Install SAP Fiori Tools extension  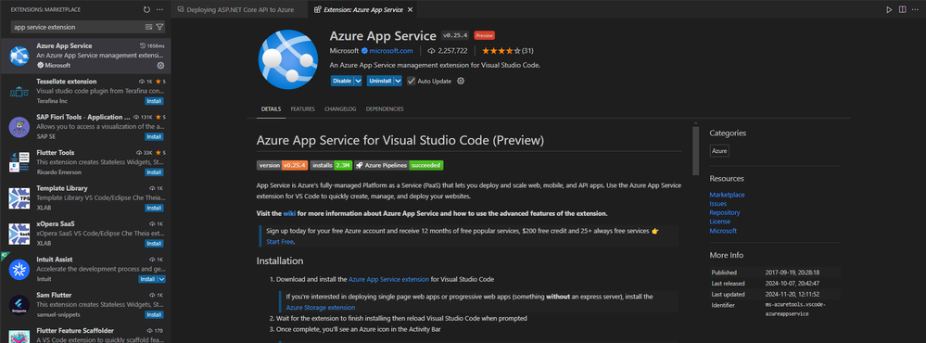click(154, 136)
